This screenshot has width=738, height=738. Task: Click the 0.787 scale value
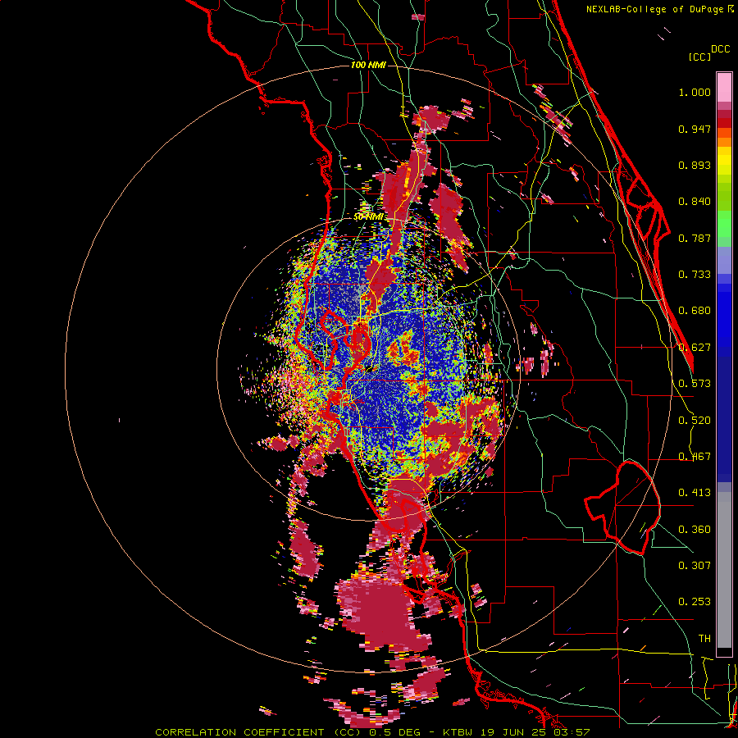695,238
